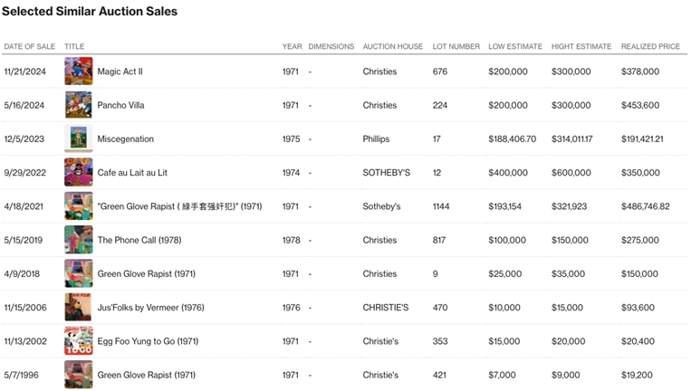The width and height of the screenshot is (691, 391).
Task: Click the Magic Act II artwork thumbnail
Action: pyautogui.click(x=79, y=72)
